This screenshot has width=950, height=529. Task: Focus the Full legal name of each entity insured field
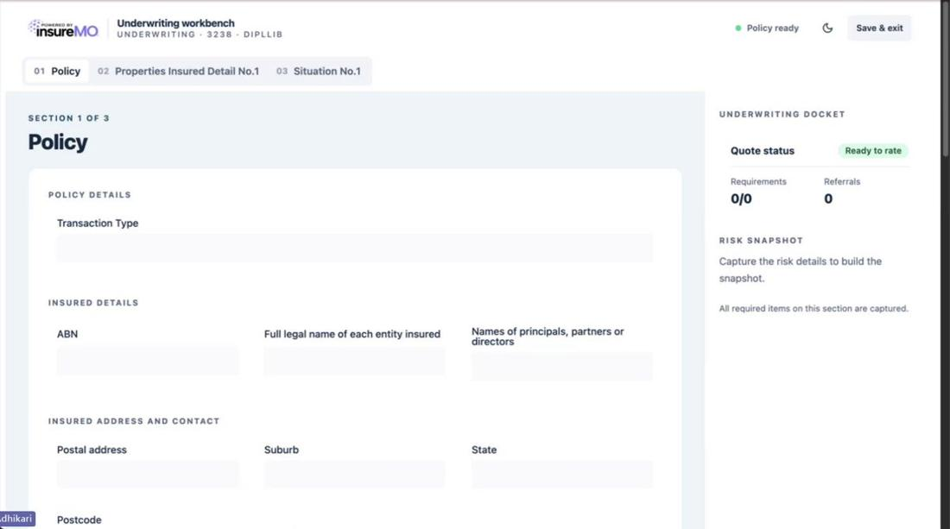point(354,361)
